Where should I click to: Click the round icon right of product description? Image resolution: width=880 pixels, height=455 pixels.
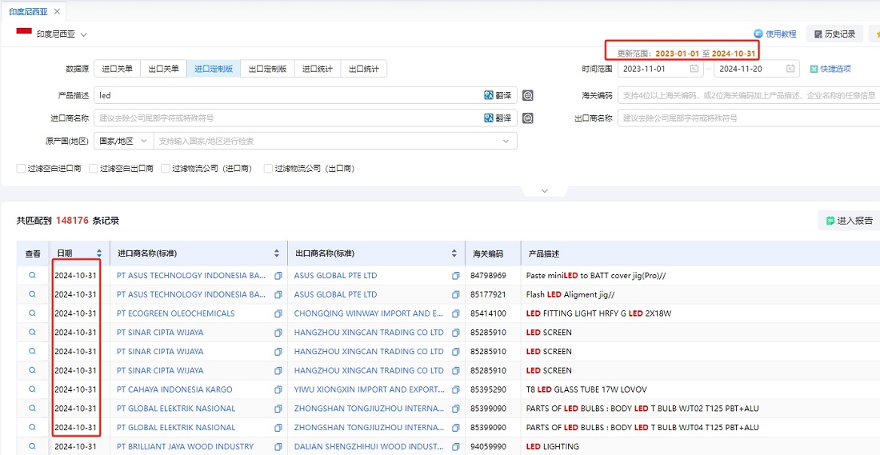tap(528, 95)
